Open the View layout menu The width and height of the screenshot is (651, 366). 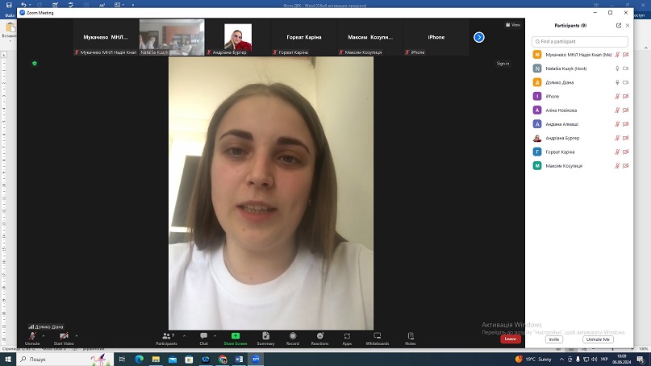(513, 25)
